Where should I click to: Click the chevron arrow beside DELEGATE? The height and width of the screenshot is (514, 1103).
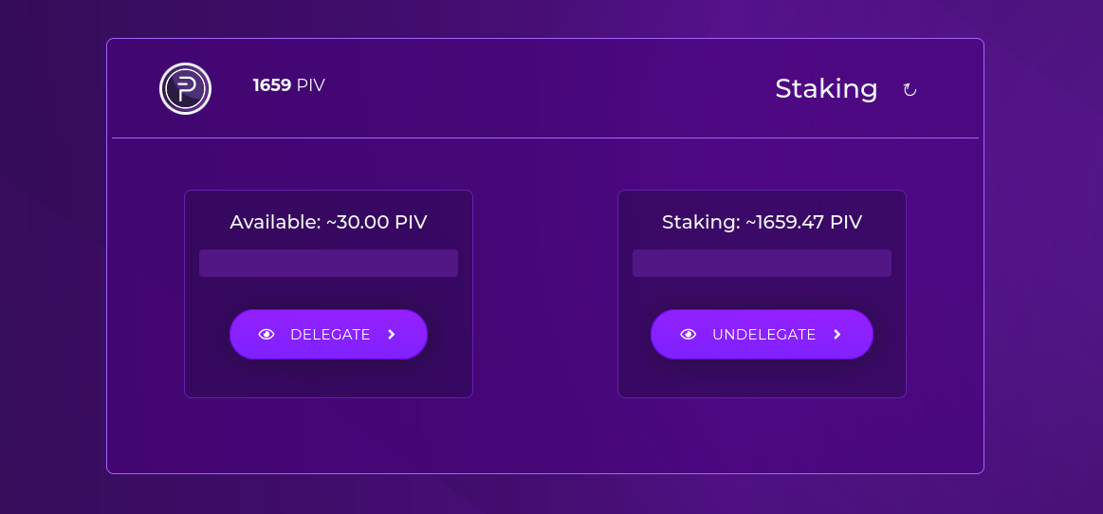click(392, 335)
